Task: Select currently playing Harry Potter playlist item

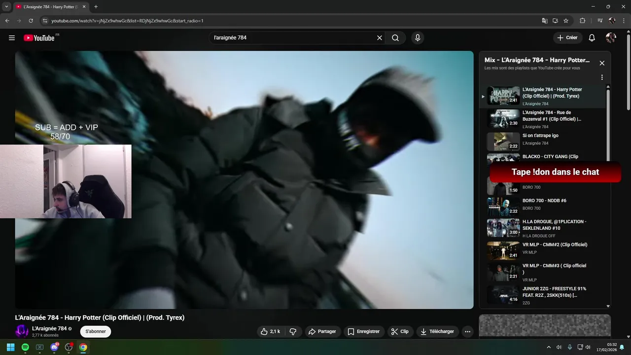Action: pyautogui.click(x=542, y=96)
